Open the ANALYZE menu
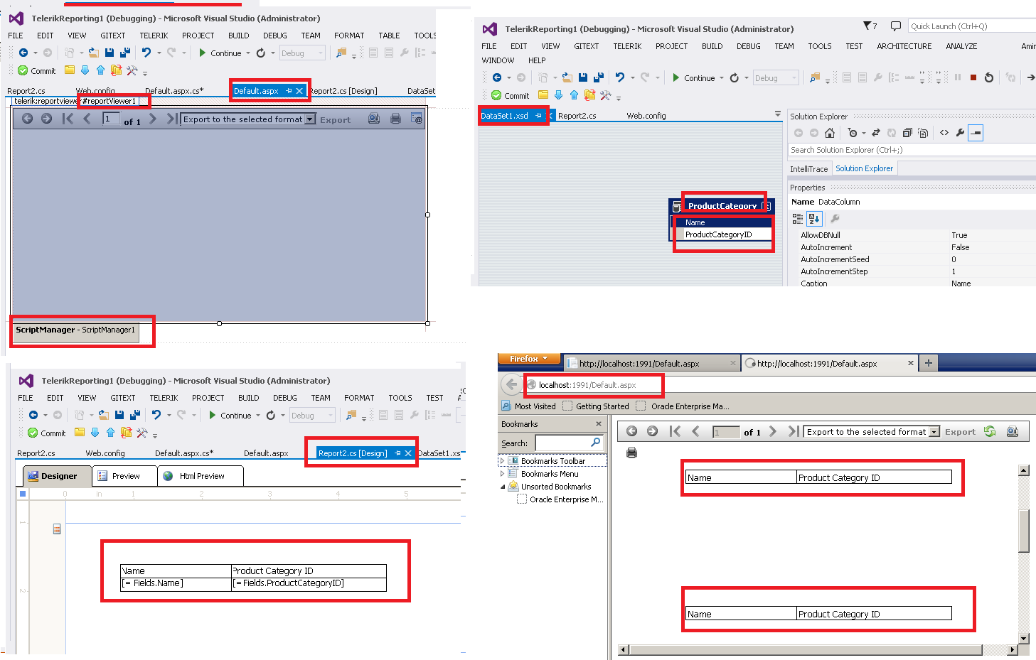 coord(961,46)
